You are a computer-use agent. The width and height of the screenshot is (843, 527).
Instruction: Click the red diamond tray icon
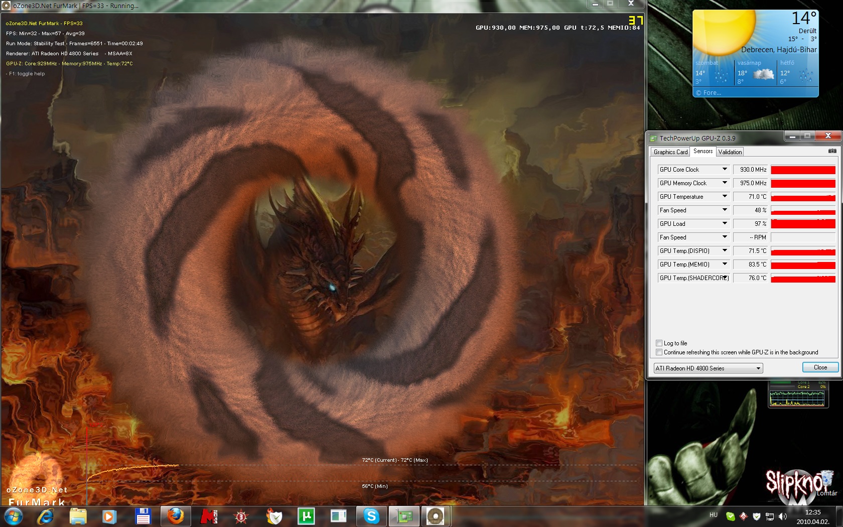point(744,516)
